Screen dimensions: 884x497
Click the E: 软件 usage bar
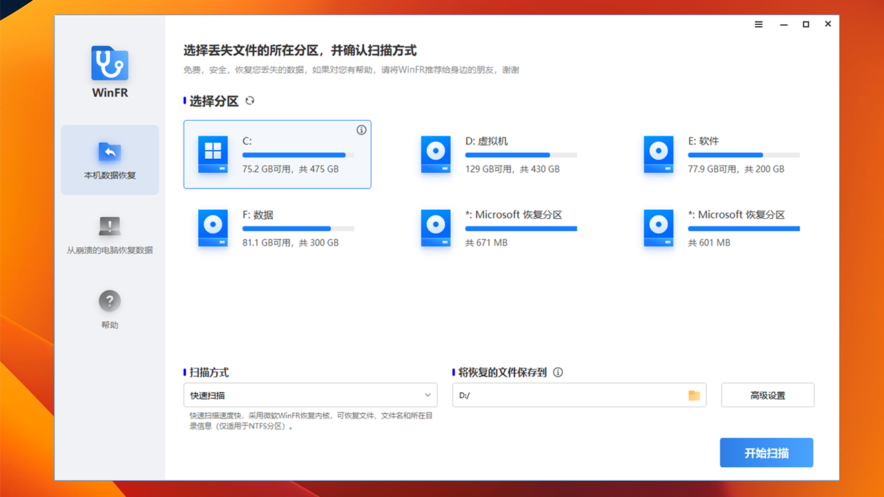[x=744, y=155]
